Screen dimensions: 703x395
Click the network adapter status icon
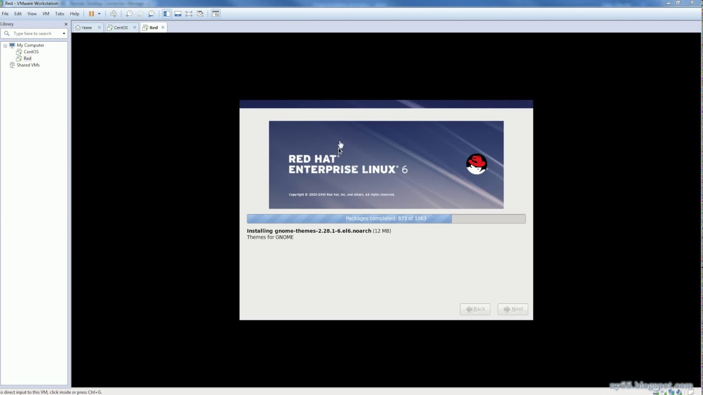coord(671,392)
